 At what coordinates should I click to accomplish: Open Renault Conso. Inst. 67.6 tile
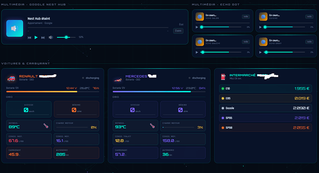[x=29, y=139]
